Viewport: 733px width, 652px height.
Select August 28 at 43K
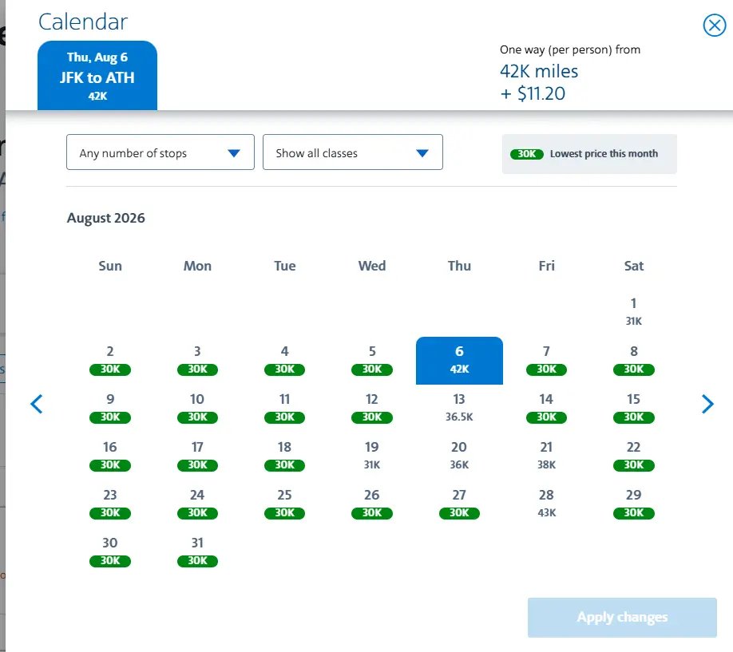546,503
